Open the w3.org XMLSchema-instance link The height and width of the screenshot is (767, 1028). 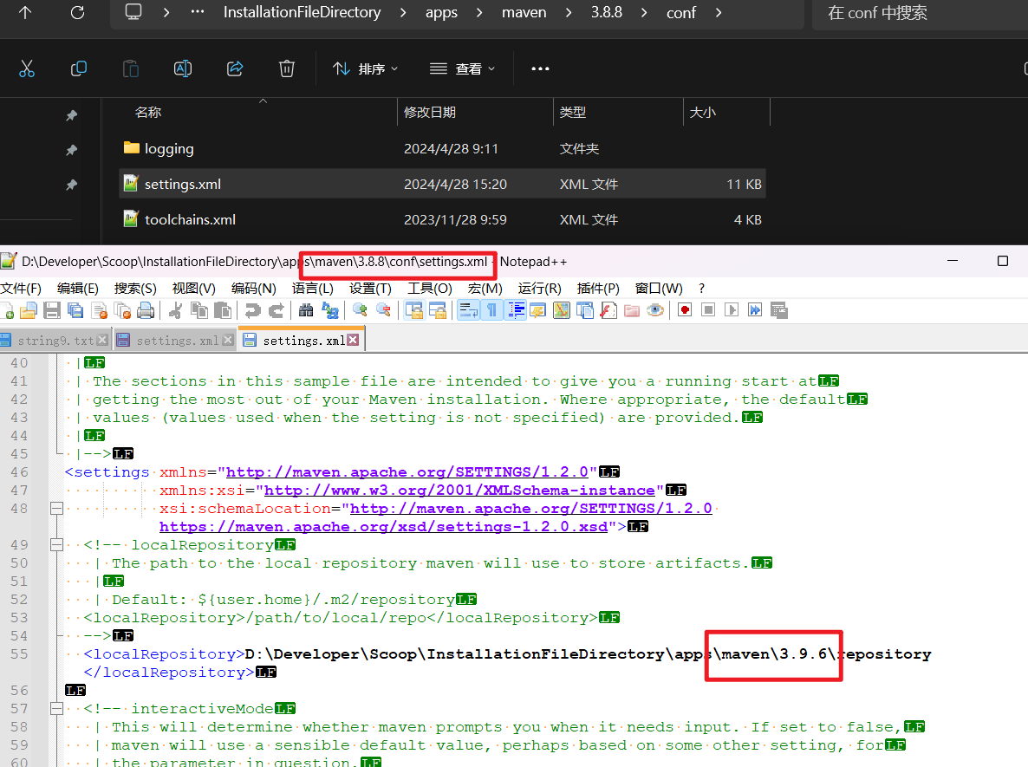tap(459, 491)
